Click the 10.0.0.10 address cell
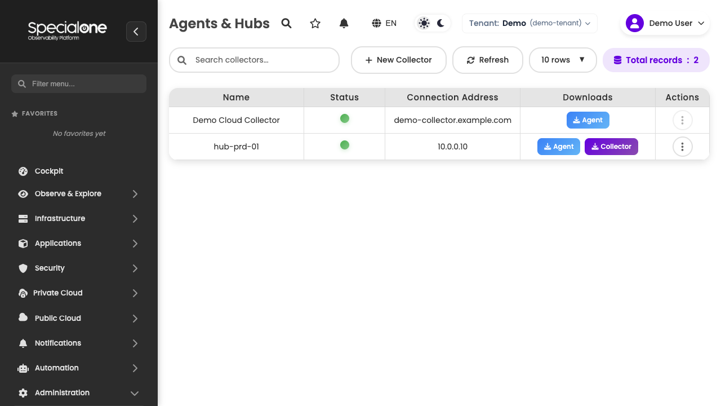The height and width of the screenshot is (406, 721). pyautogui.click(x=453, y=147)
